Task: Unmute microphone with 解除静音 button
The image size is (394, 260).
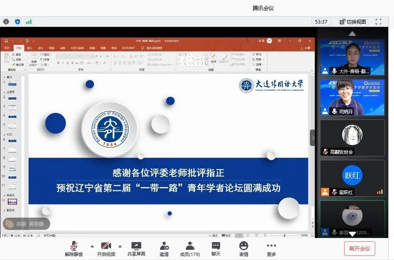Action: (x=74, y=248)
